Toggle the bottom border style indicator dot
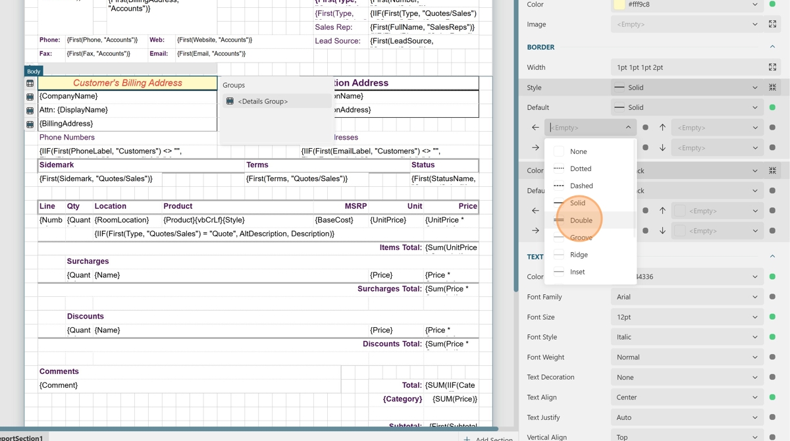The height and width of the screenshot is (441, 790). click(x=772, y=147)
